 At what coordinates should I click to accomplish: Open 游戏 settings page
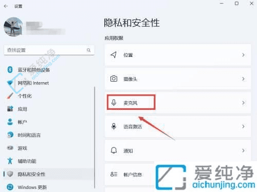point(23,148)
